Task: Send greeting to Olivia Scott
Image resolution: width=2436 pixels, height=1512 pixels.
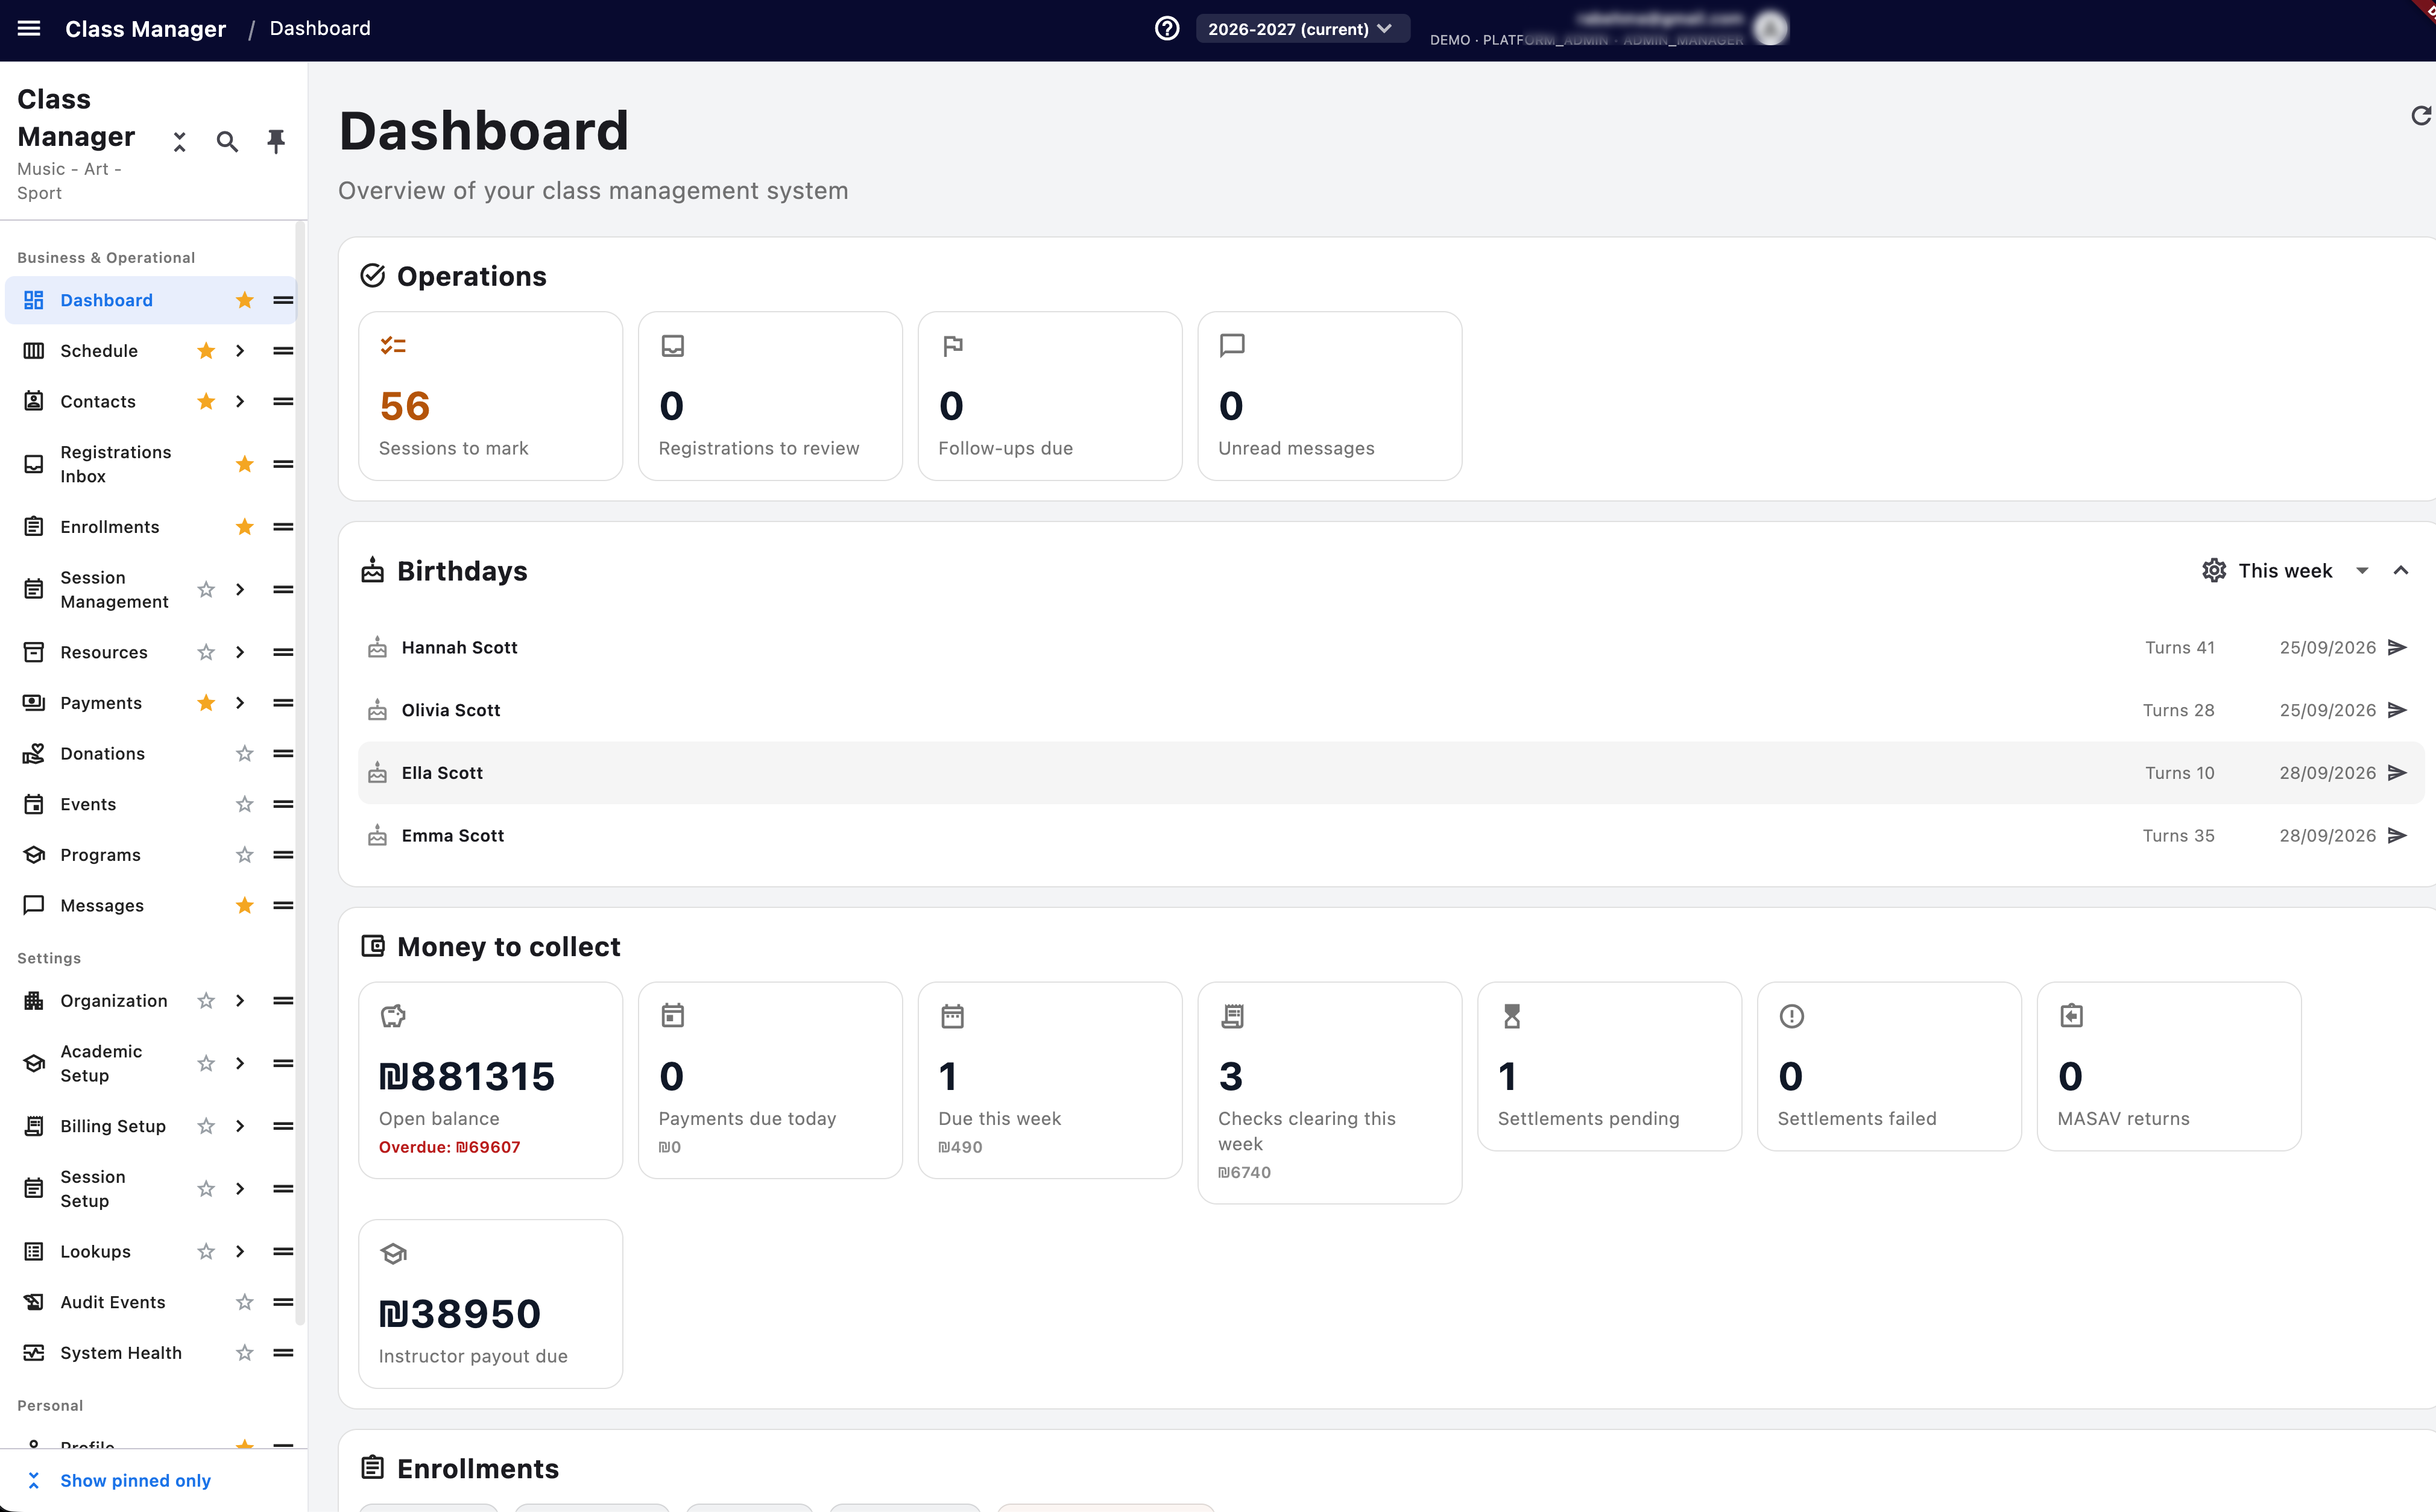Action: tap(2398, 710)
